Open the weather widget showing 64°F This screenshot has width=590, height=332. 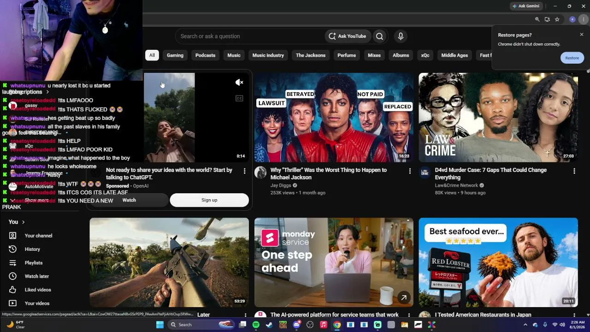[16, 325]
